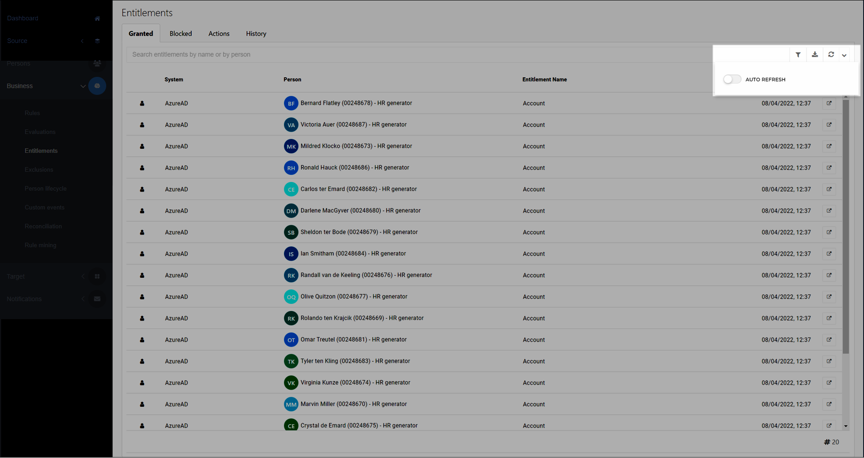This screenshot has width=864, height=458.
Task: Click Victoria Auer's VA avatar
Action: tap(291, 125)
